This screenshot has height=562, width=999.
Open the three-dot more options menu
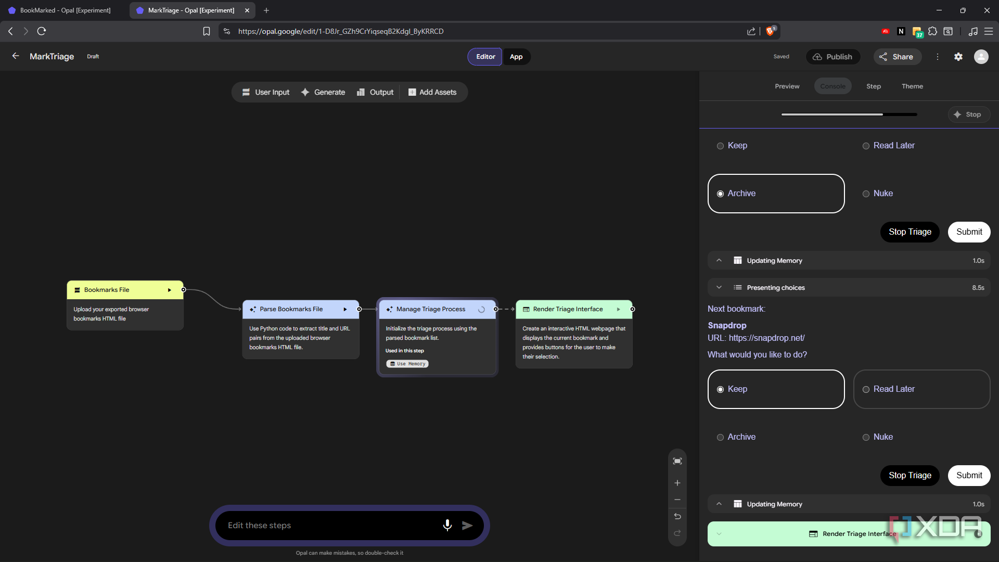tap(938, 57)
